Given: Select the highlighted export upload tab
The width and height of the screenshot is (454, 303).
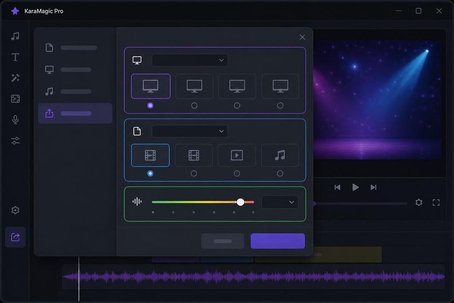Looking at the screenshot, I should point(75,113).
